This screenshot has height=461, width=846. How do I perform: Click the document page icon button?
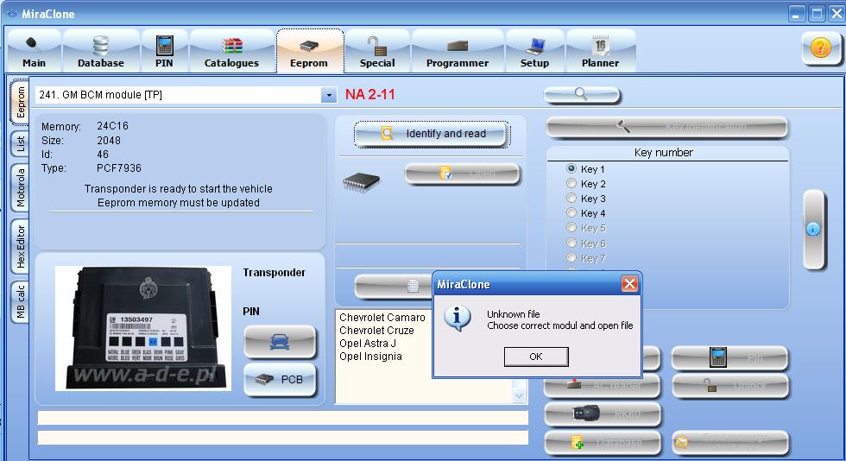point(395,286)
